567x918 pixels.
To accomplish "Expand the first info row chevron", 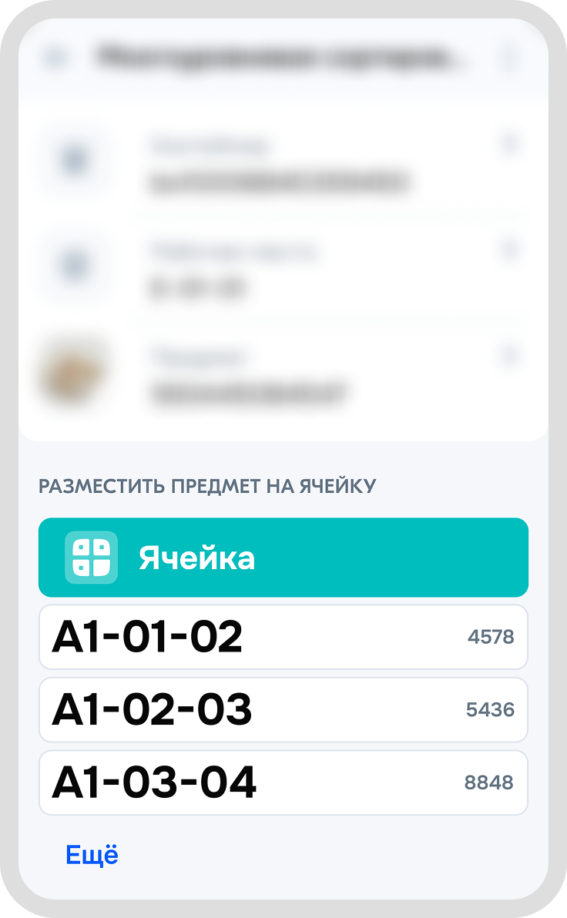I will click(509, 143).
